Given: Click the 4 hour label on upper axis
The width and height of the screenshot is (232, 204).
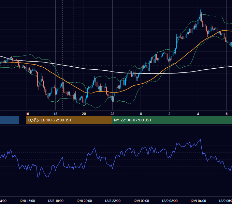Looking at the screenshot, I should coord(198,114).
